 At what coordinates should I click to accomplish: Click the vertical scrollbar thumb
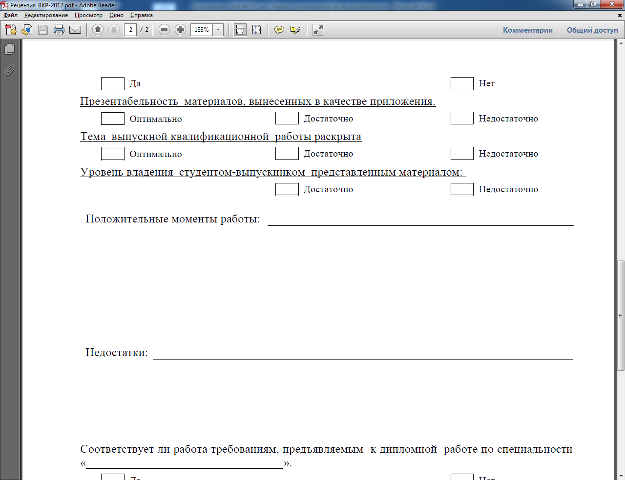click(621, 316)
